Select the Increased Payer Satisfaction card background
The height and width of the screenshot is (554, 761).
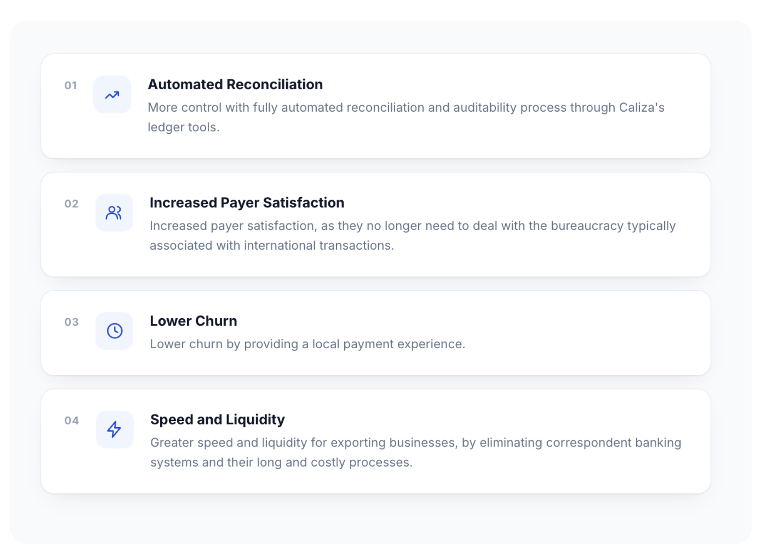tap(376, 225)
